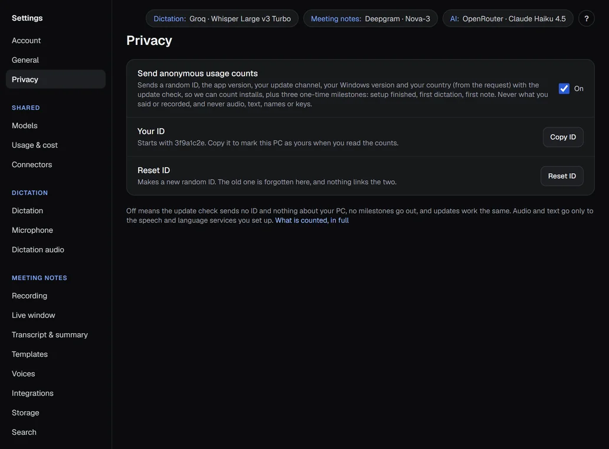This screenshot has width=609, height=449.
Task: Click the help question mark icon
Action: (586, 19)
